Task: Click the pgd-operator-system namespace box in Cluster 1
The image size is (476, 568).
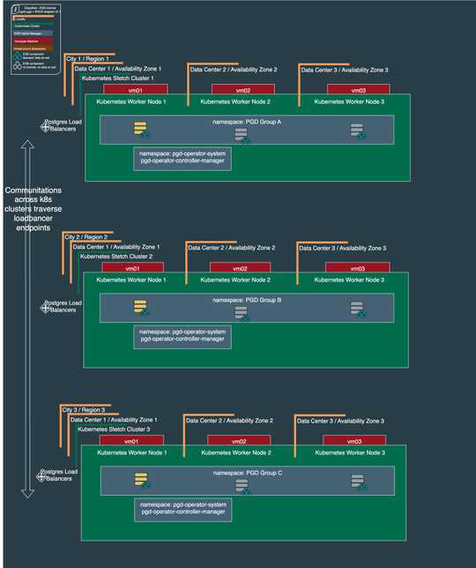Action: (x=182, y=159)
